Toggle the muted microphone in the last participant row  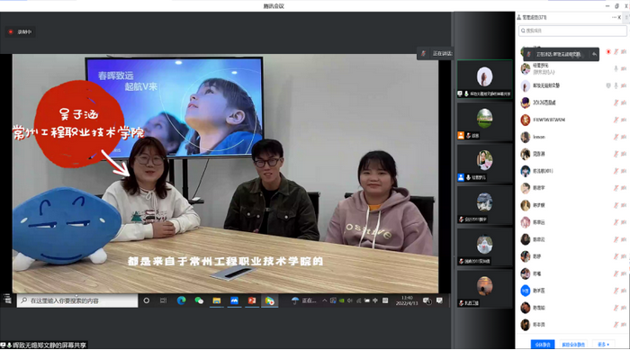click(616, 325)
